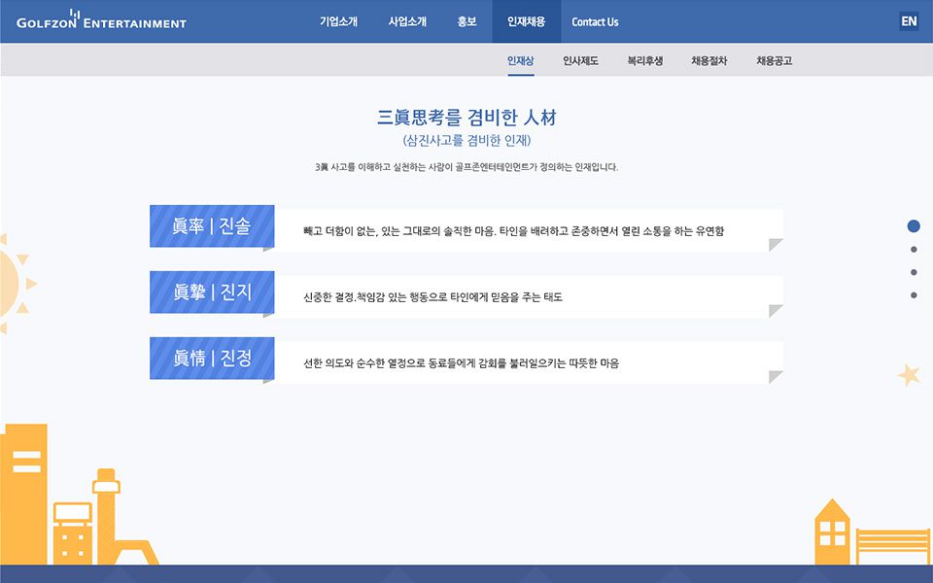Switch to the 인사제도 sub-tab

(580, 60)
